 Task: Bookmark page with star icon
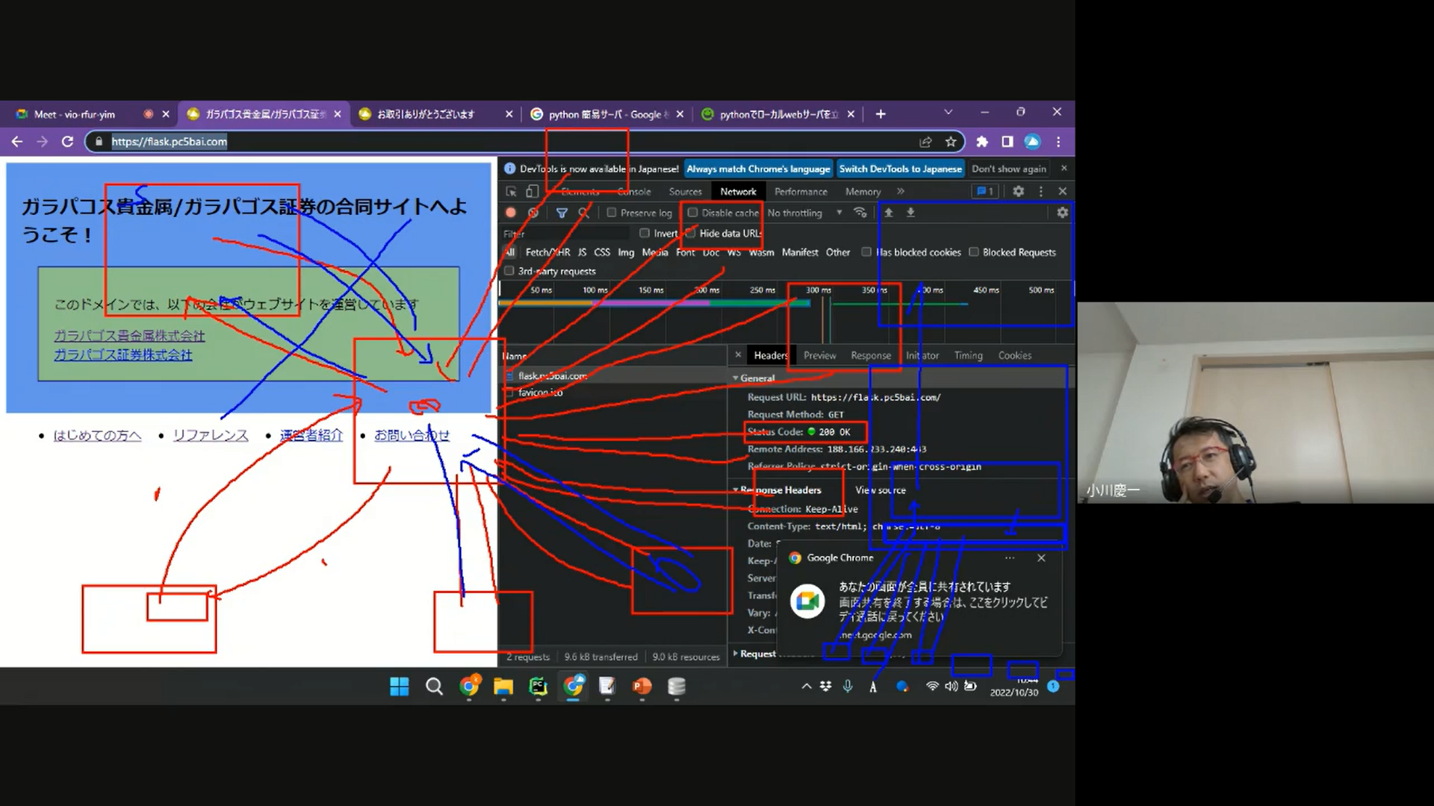pyautogui.click(x=951, y=142)
